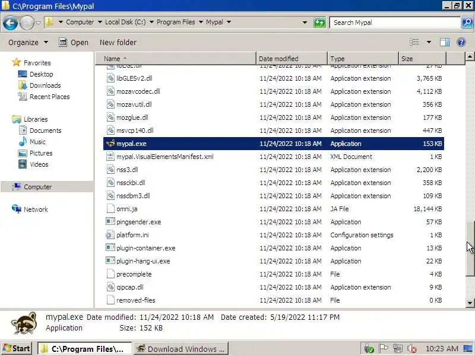Image resolution: width=475 pixels, height=356 pixels.
Task: Select the nssckbi.dll file
Action: pos(131,183)
